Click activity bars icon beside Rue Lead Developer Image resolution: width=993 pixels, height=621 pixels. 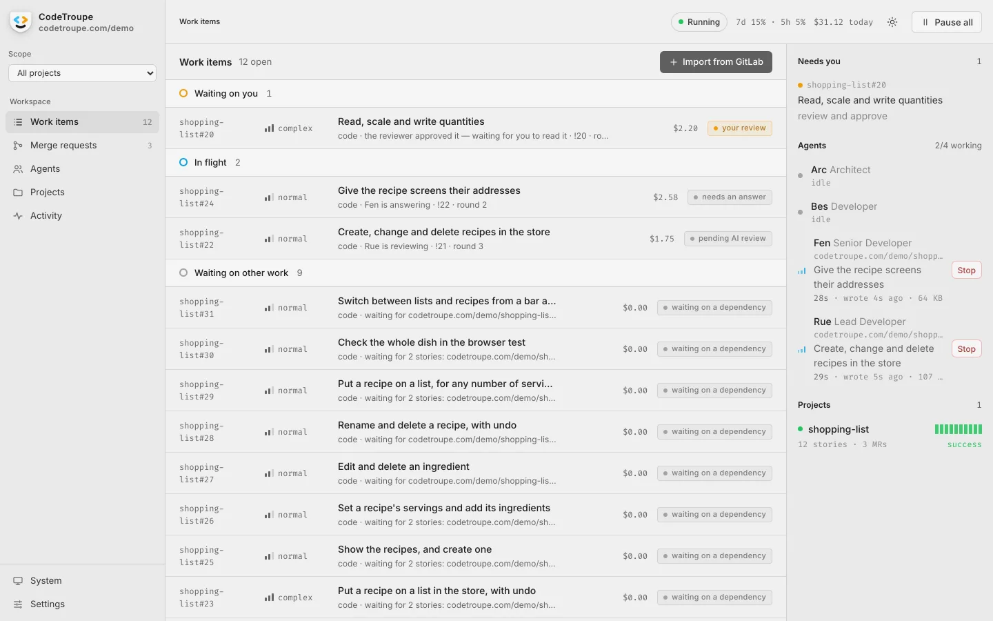tap(802, 349)
